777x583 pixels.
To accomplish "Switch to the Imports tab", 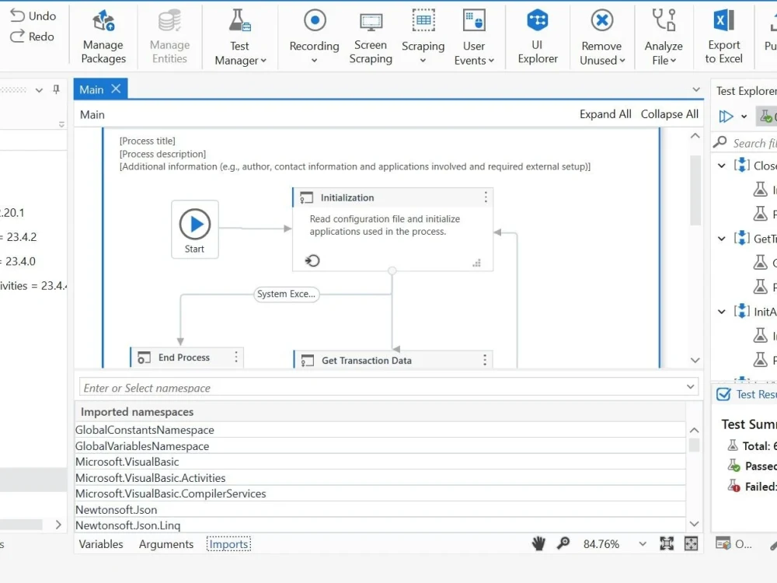I will pyautogui.click(x=228, y=544).
